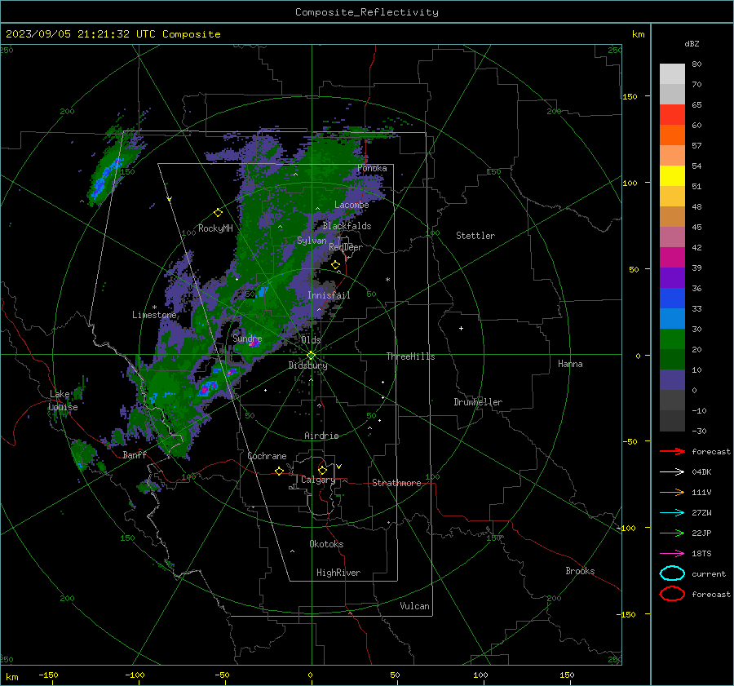Click the yellow radar site marker at Didsbury
Screen dimensions: 734x686
tap(312, 355)
